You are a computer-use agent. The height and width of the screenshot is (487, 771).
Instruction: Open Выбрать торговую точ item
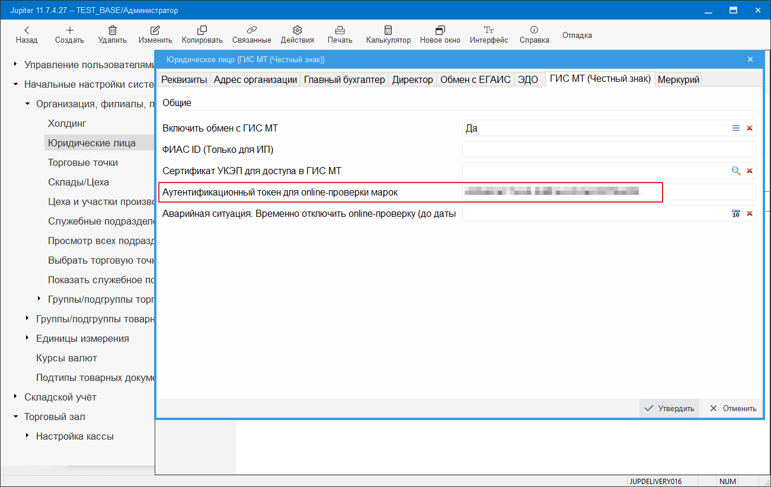(x=101, y=260)
